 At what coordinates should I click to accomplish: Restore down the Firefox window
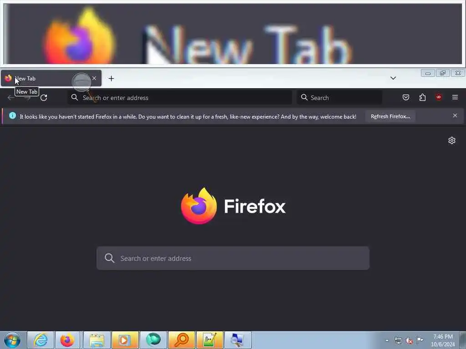click(x=442, y=73)
